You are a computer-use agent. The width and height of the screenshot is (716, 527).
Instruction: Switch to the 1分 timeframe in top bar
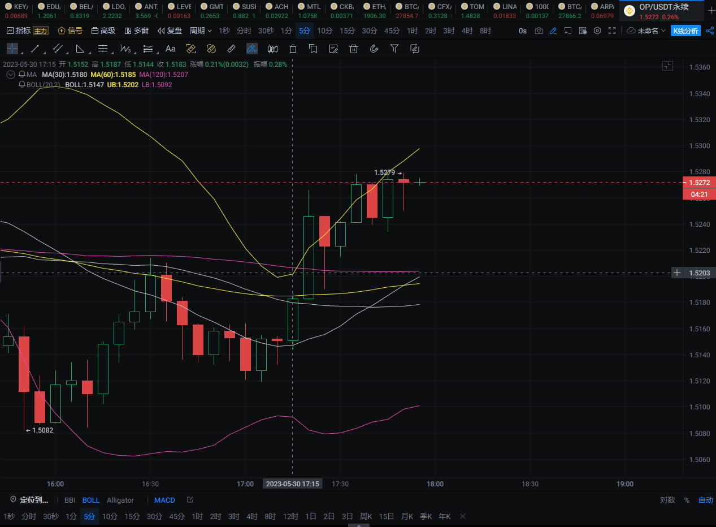(x=286, y=31)
